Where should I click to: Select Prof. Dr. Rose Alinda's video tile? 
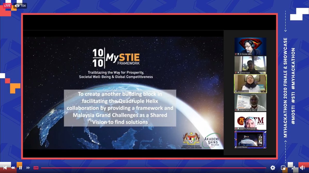click(250, 121)
